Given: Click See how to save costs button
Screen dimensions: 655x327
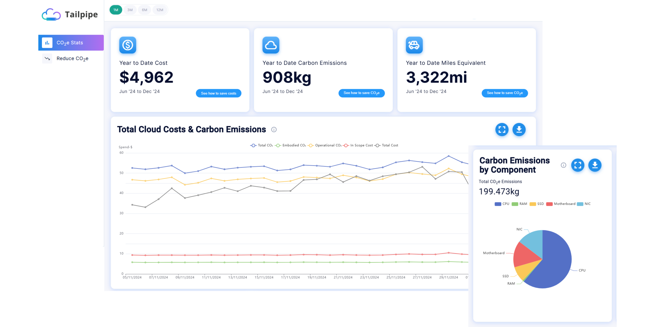Looking at the screenshot, I should tap(219, 93).
